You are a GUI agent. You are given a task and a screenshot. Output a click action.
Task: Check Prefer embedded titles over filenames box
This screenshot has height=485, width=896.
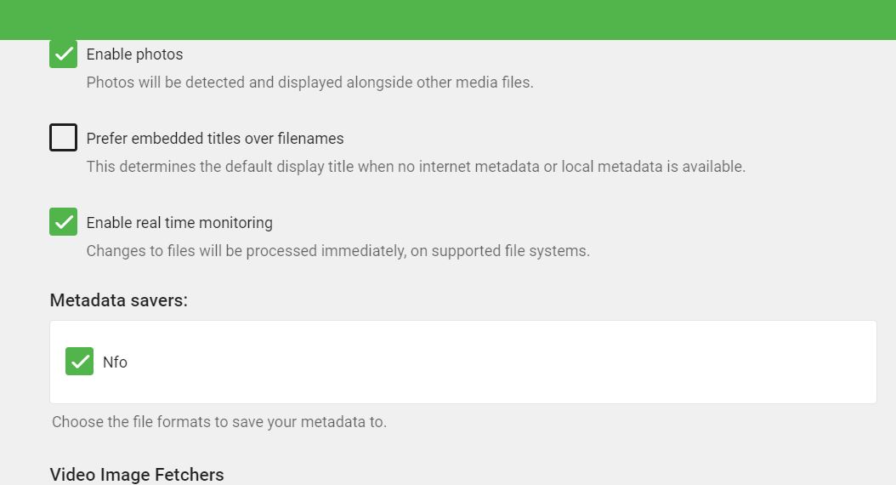click(x=64, y=138)
